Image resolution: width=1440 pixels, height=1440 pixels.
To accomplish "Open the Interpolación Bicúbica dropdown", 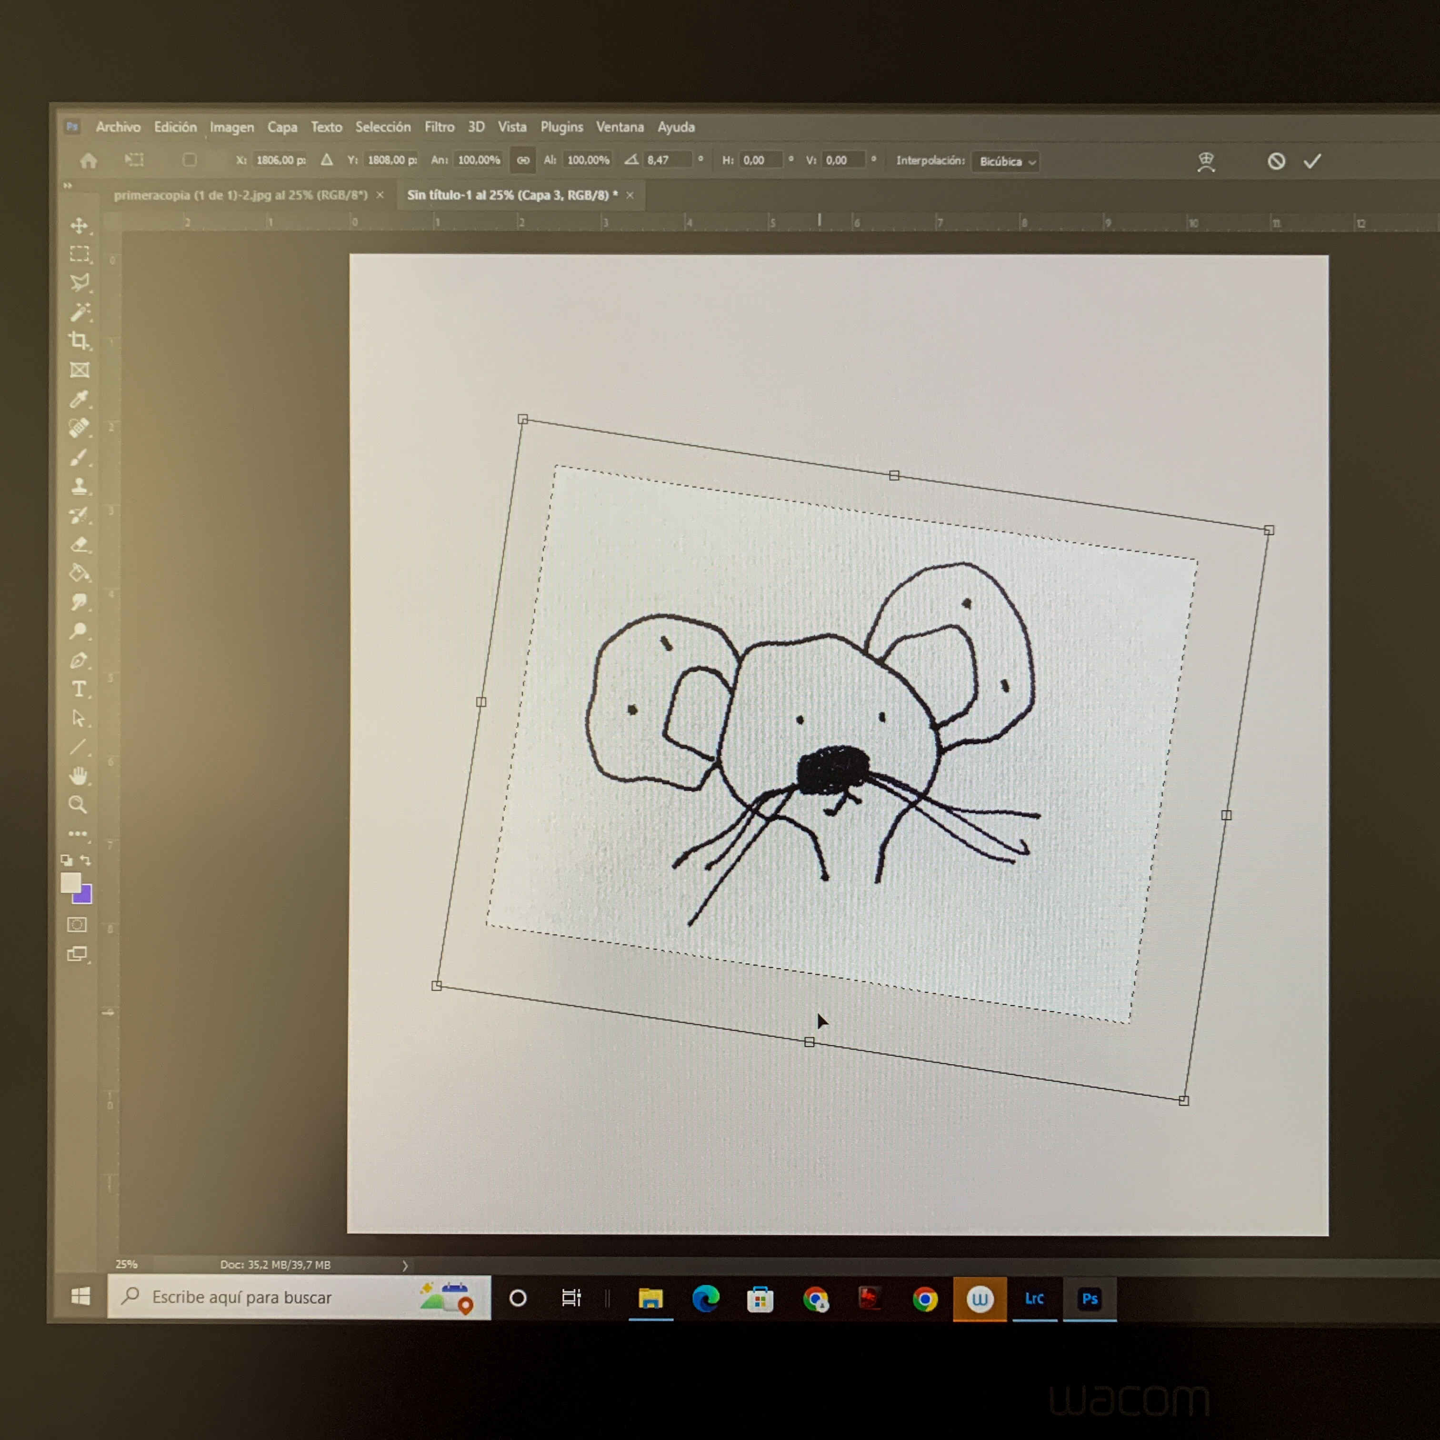I will coord(1005,162).
